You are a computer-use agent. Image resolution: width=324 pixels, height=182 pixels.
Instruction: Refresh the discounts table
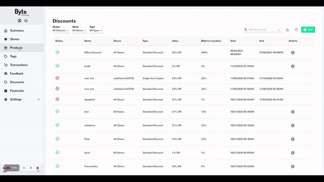coord(296,30)
